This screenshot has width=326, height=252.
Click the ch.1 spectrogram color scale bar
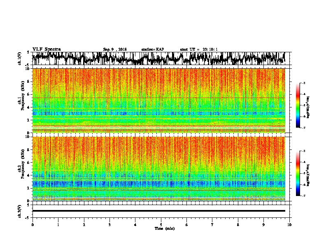pyautogui.click(x=298, y=105)
